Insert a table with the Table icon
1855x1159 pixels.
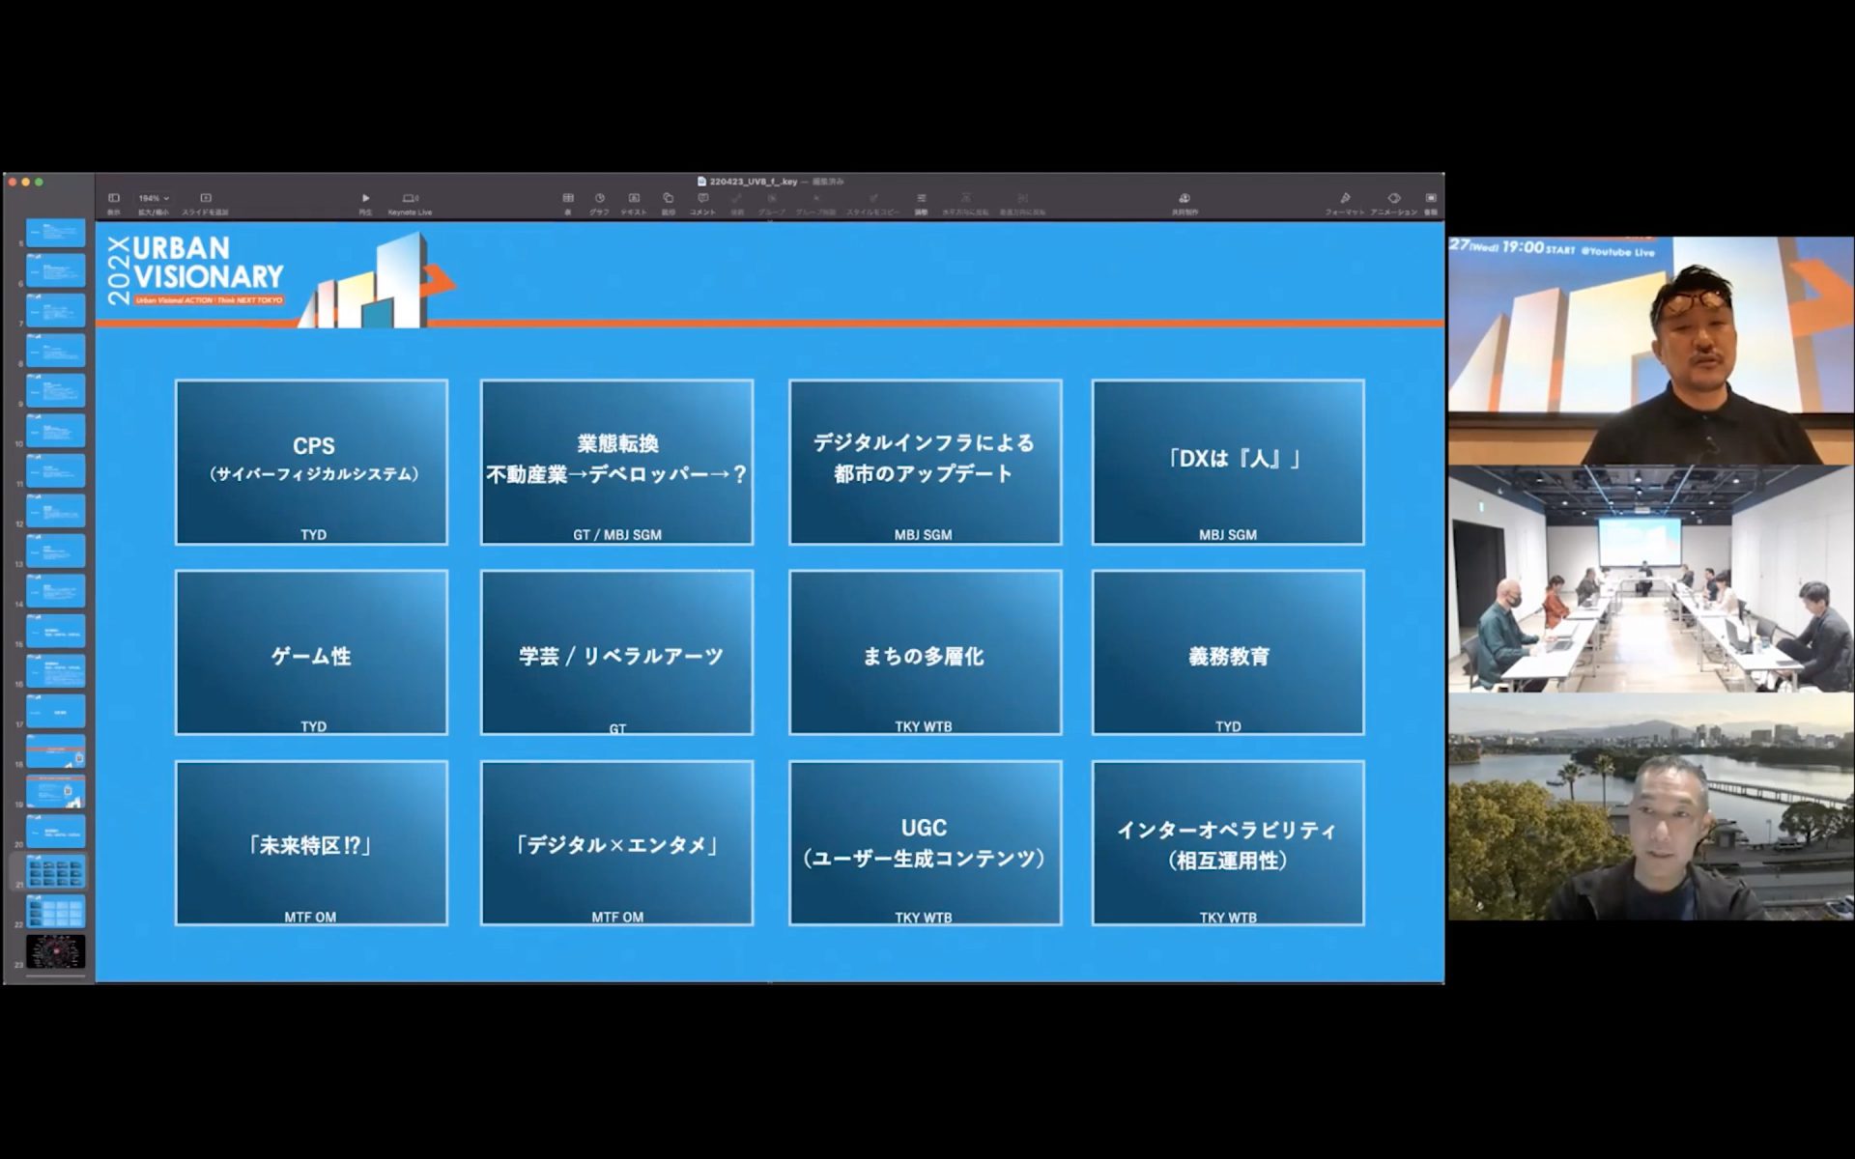click(x=568, y=200)
